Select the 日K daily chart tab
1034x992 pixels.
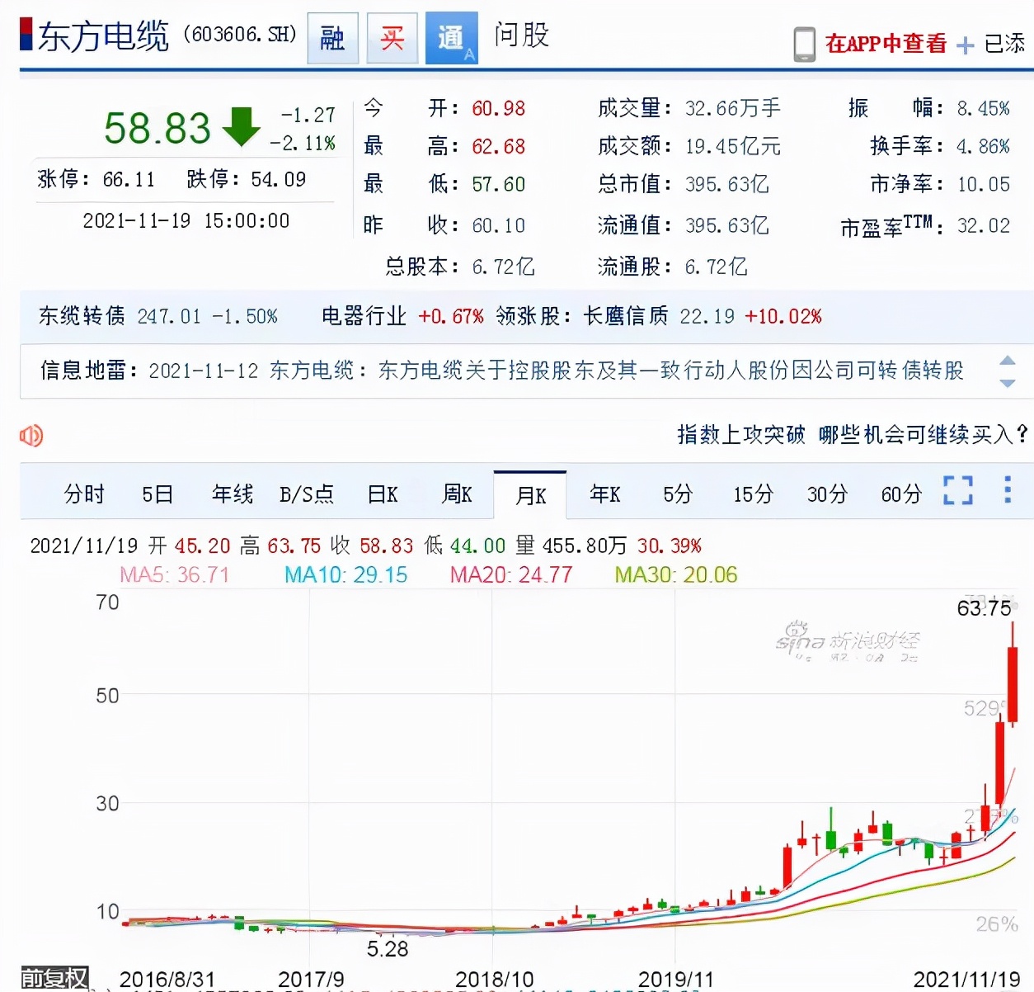click(x=383, y=494)
